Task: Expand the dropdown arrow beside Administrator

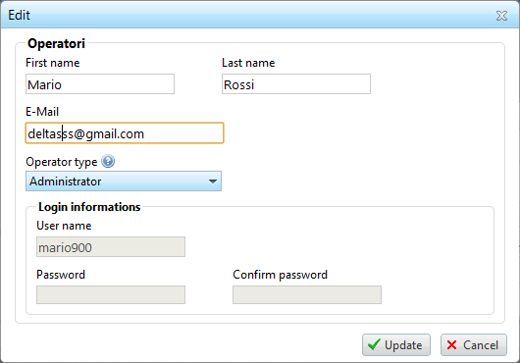Action: [213, 181]
